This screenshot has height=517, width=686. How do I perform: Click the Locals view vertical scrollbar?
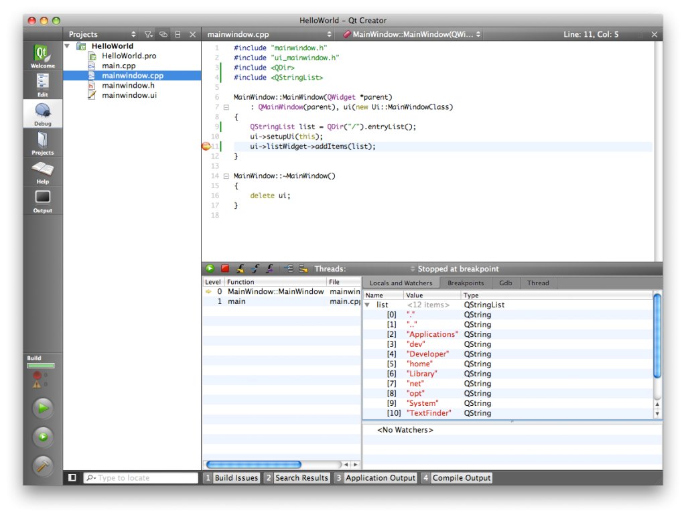click(657, 335)
